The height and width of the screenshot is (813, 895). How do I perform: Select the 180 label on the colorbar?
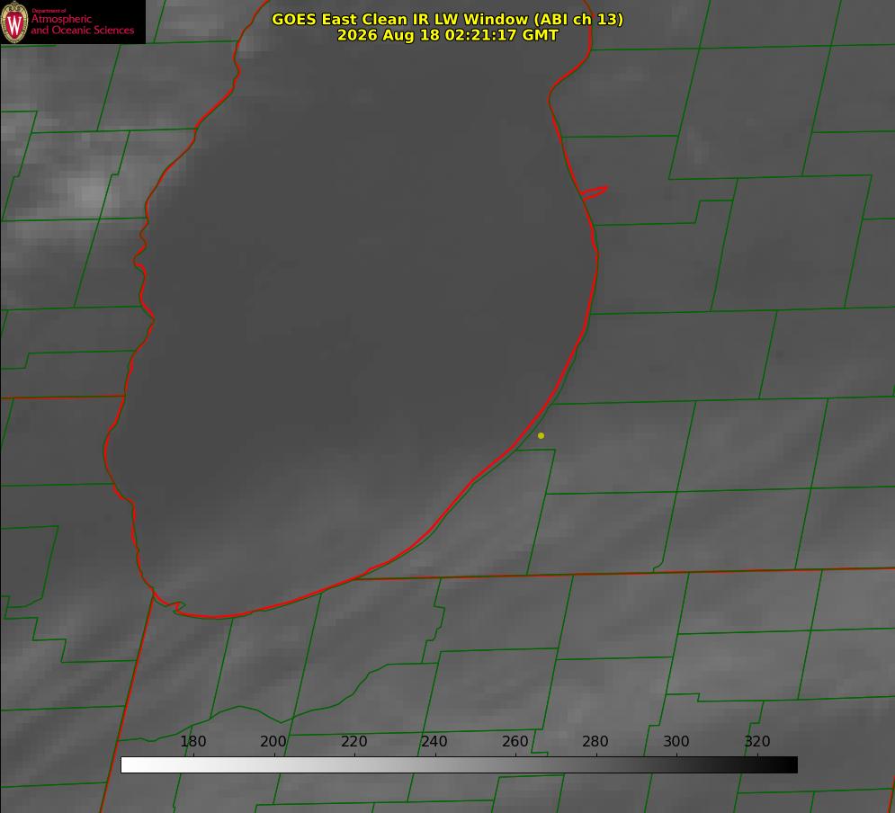(193, 741)
